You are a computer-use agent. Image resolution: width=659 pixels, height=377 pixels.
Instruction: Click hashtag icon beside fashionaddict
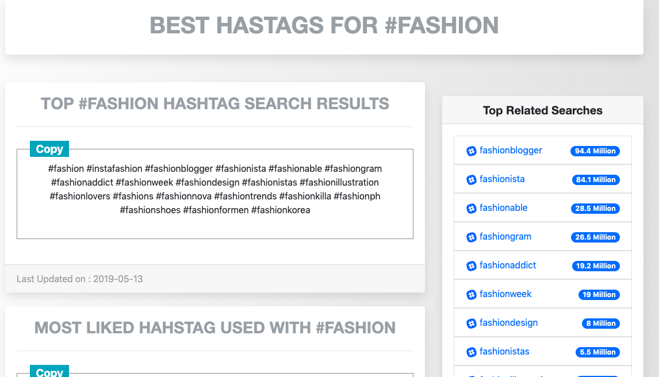[x=472, y=266]
